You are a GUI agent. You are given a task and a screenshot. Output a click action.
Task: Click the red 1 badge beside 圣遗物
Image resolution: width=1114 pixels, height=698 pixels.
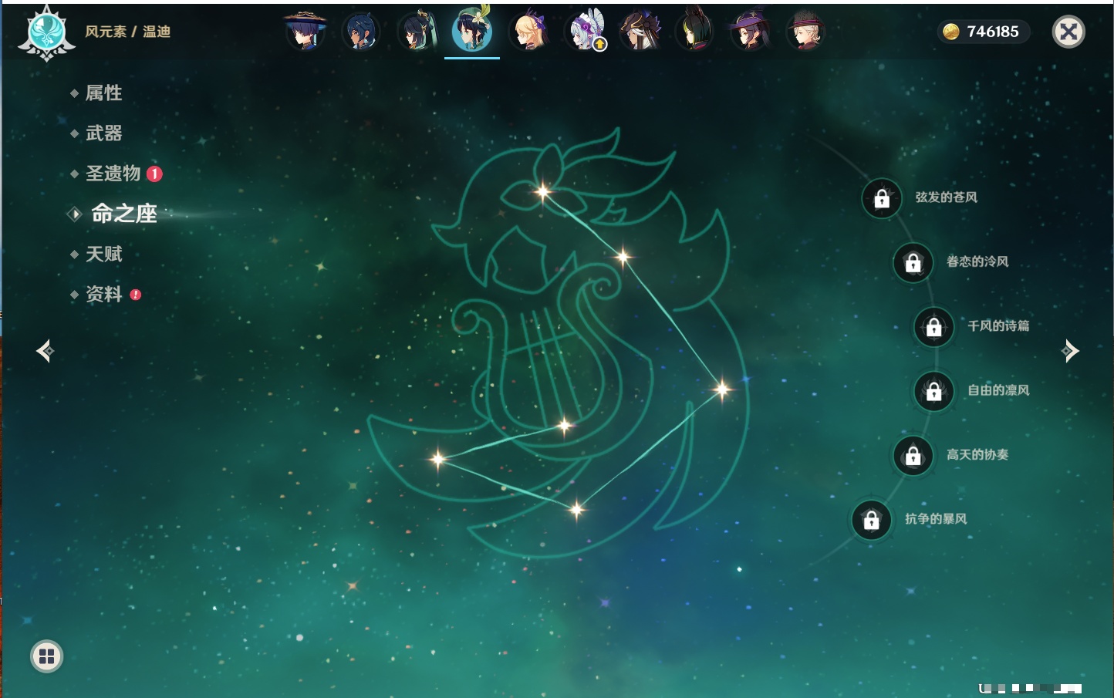coord(154,174)
